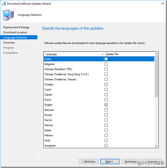Click the language list scrollbar thumb
The image size is (167, 168).
tap(157, 76)
